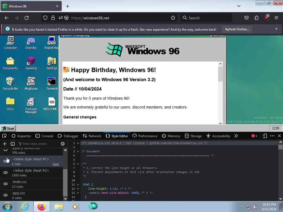Toggle responsive design mode icon in devtools
Viewport: 283px width, 212px height.
pos(265,136)
